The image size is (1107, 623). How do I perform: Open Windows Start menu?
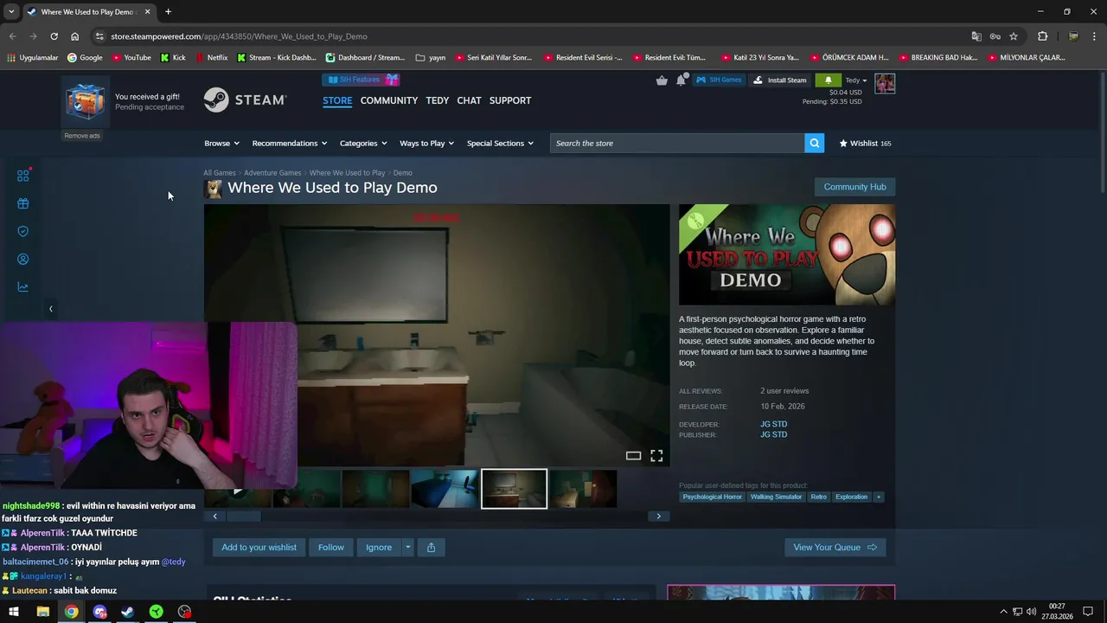coord(14,612)
